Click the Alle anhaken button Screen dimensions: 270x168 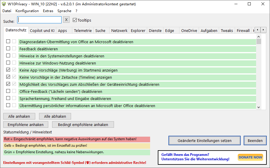click(x=19, y=117)
